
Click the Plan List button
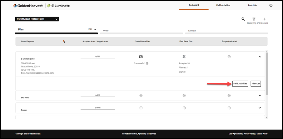pos(256,84)
